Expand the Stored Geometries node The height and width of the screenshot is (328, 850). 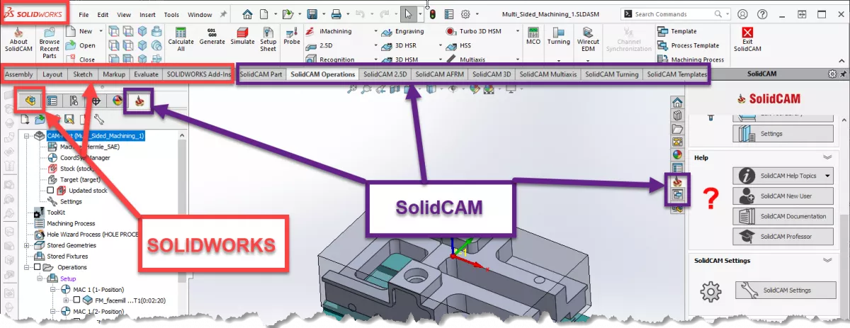click(27, 245)
